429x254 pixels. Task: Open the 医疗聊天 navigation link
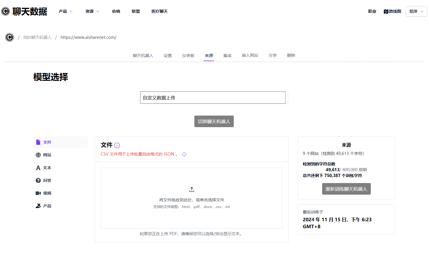point(160,11)
